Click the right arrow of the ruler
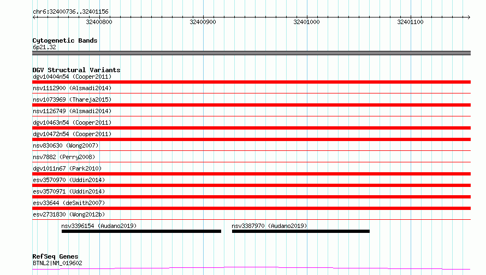The image size is (486, 275). [469, 17]
